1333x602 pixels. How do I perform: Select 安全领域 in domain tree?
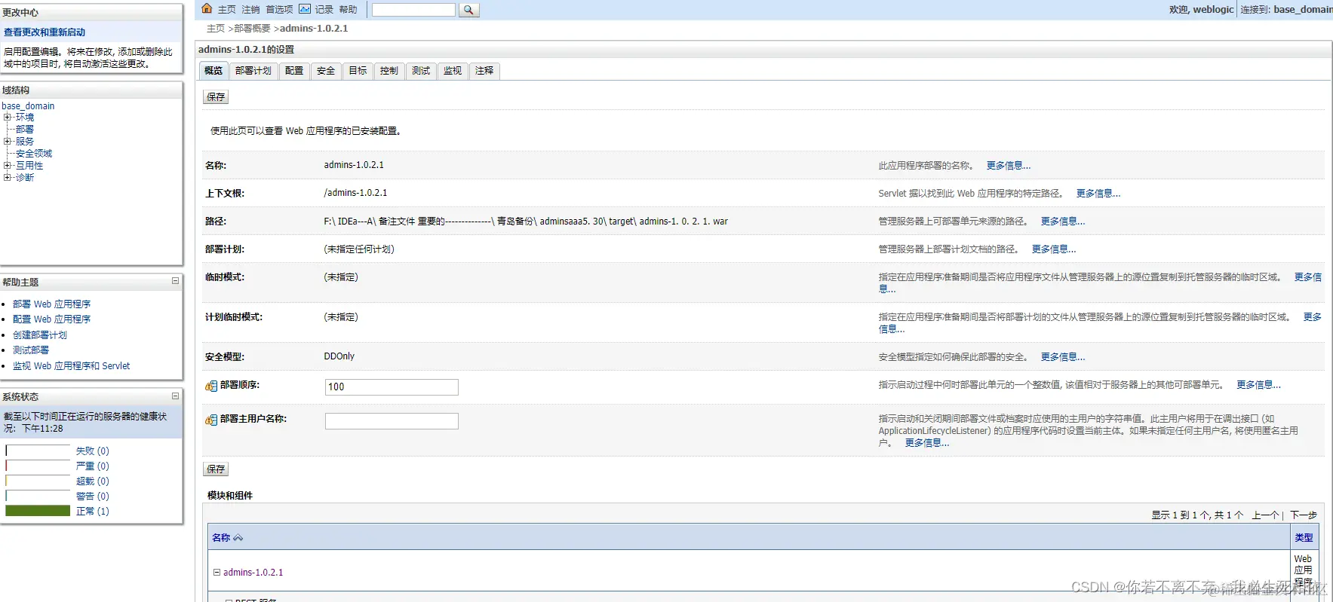click(34, 154)
